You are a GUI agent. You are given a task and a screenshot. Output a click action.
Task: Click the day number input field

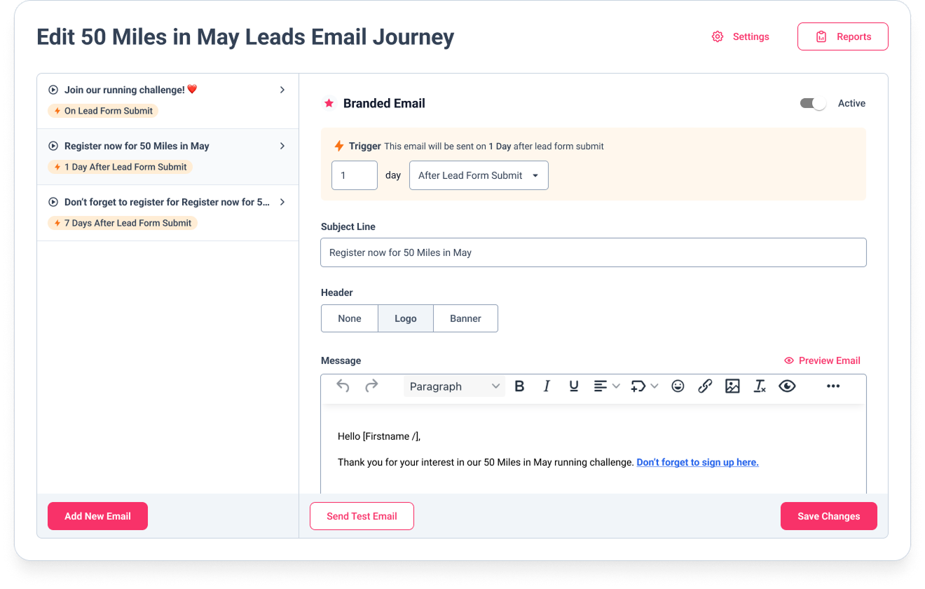point(355,175)
